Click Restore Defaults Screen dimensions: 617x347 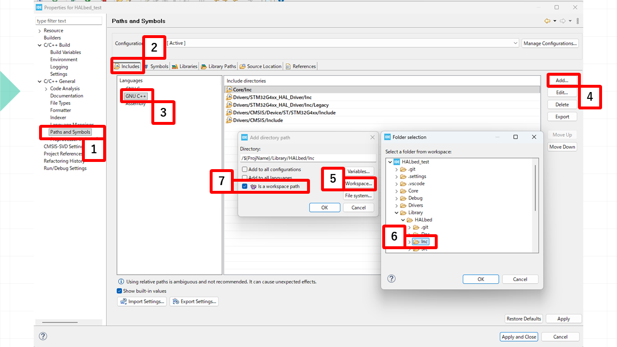coord(524,319)
